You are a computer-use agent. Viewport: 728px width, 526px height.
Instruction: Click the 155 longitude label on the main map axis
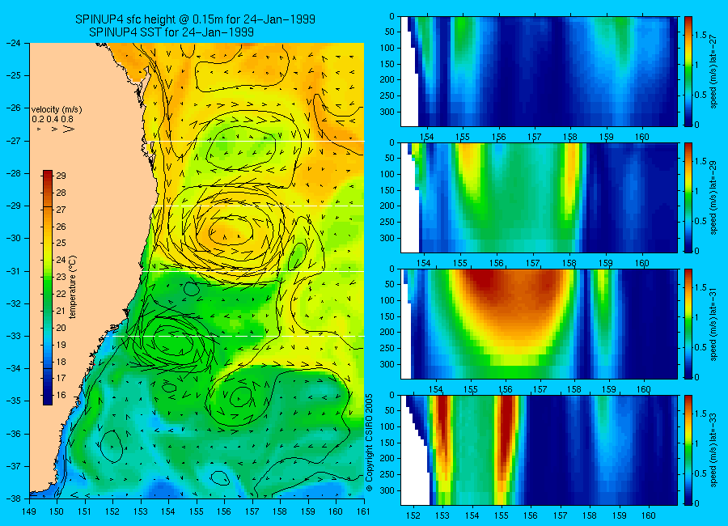point(197,511)
